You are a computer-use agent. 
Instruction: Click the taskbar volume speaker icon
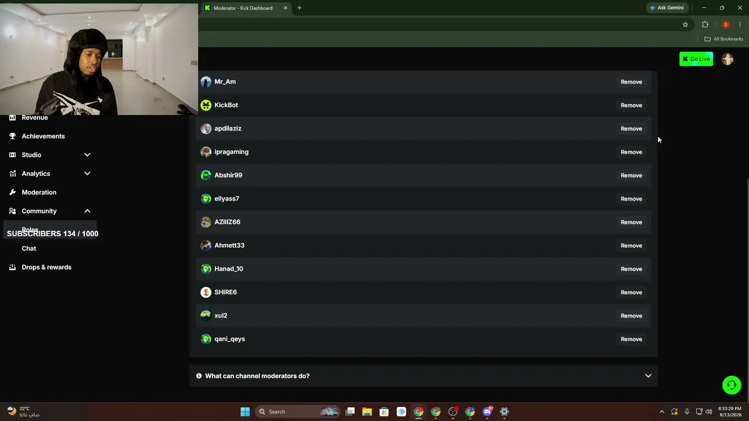click(x=709, y=412)
